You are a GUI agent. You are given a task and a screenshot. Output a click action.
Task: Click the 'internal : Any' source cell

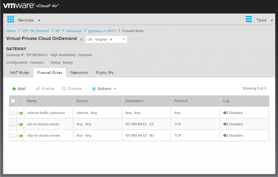point(87,113)
